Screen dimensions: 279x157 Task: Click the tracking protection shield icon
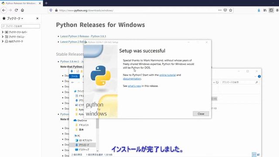pos(51,10)
